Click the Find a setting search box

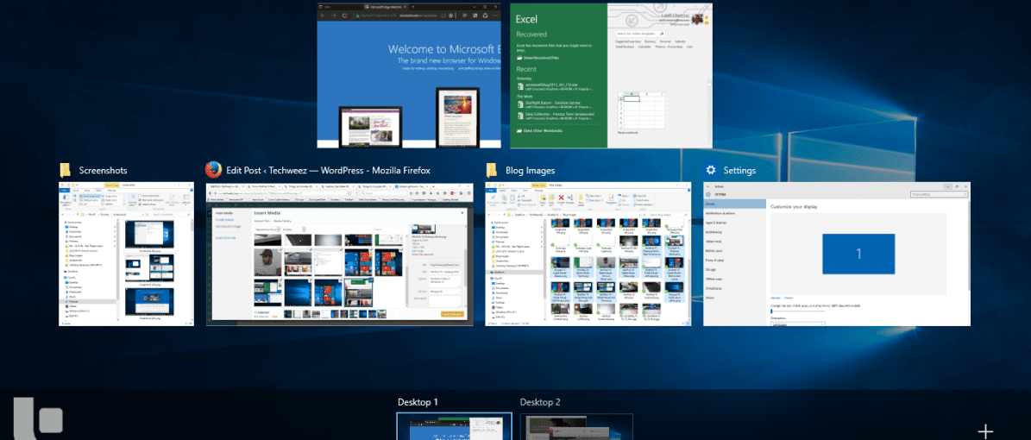(939, 194)
